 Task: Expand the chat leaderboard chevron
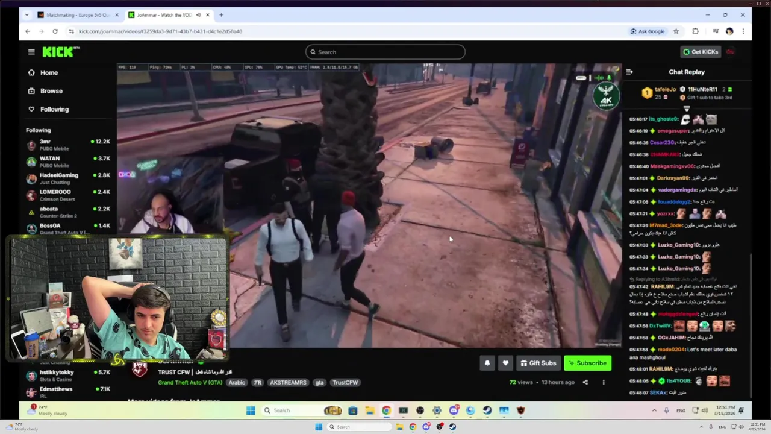coord(687,108)
